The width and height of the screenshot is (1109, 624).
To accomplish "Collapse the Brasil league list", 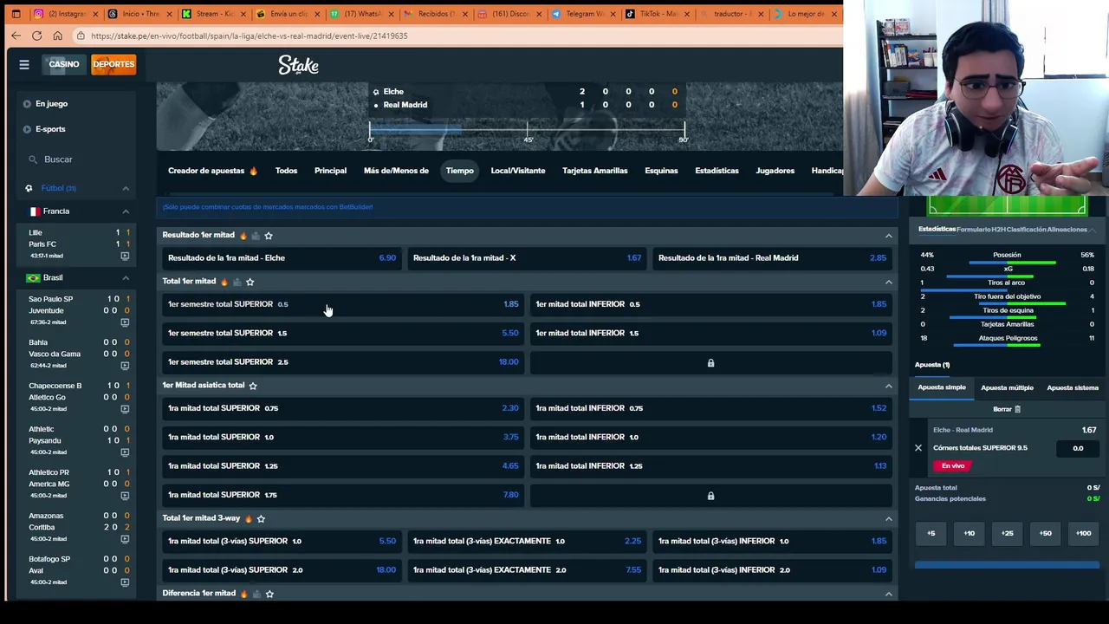I will 126,278.
